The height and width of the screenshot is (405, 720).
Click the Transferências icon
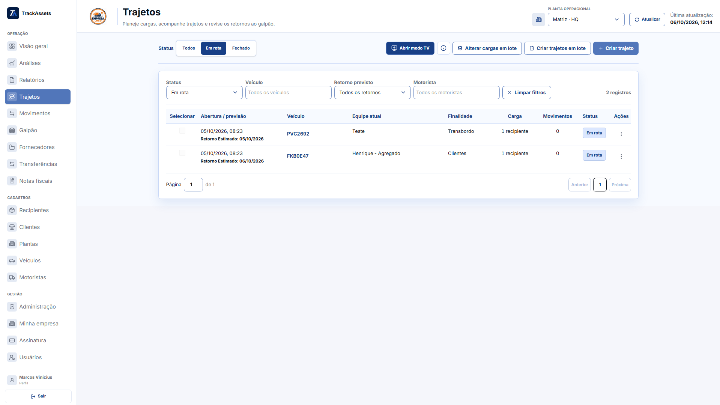tap(12, 164)
